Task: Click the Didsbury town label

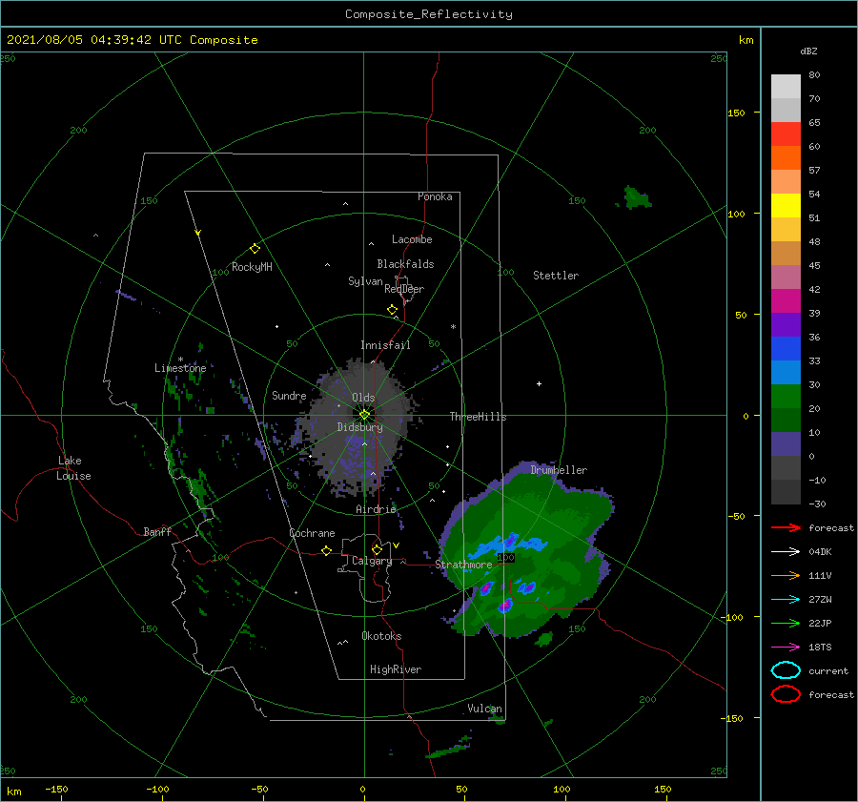Action: (x=360, y=427)
